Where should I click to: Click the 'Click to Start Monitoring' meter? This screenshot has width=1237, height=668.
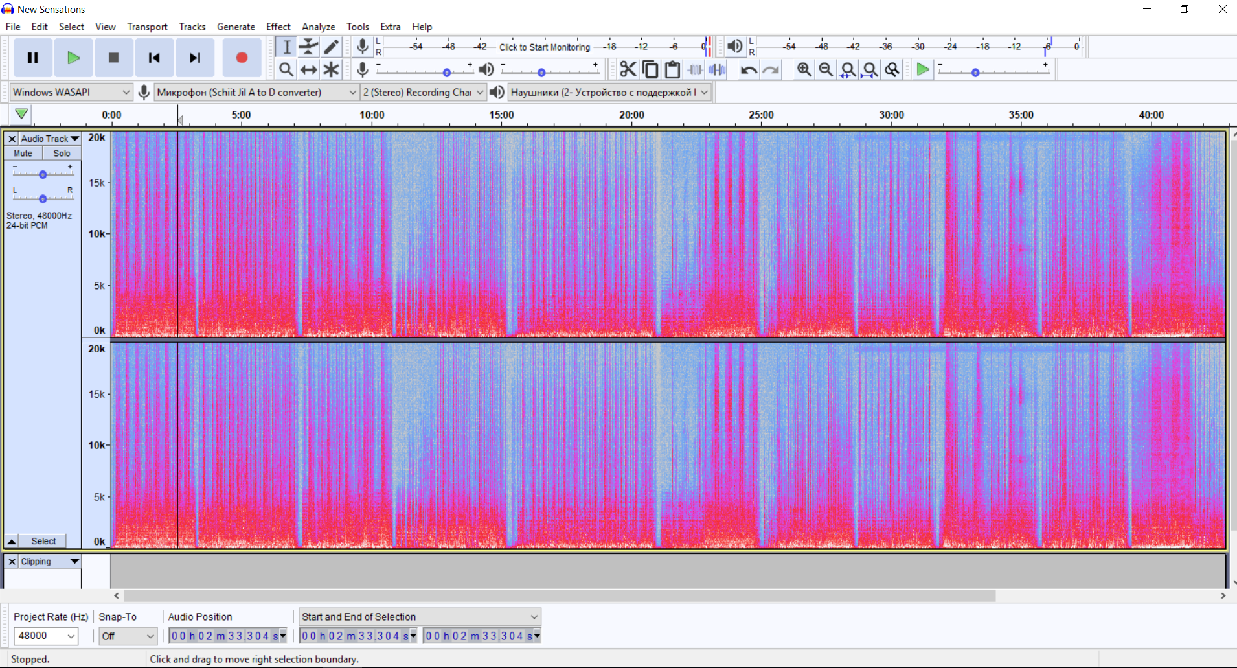click(544, 47)
